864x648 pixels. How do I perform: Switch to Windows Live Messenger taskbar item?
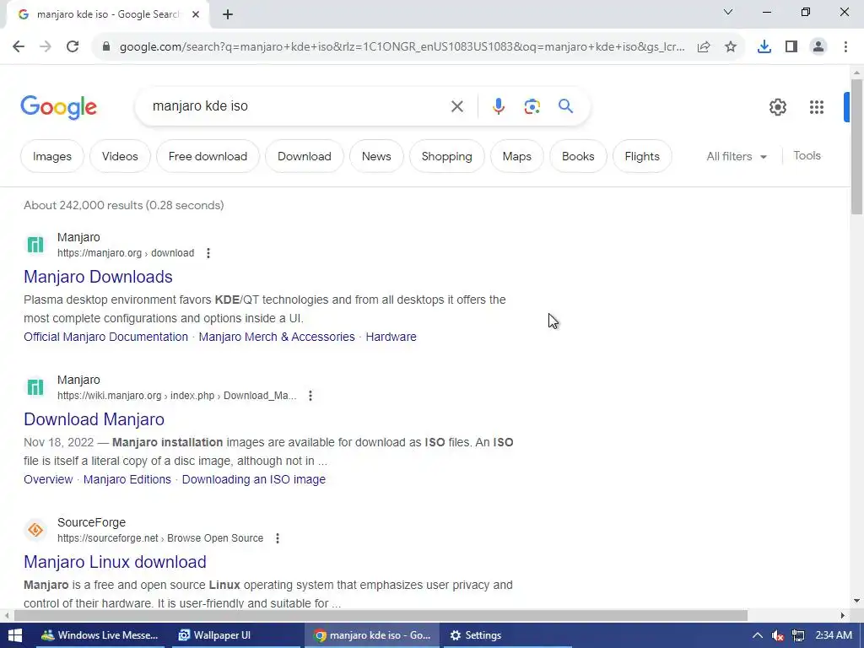click(100, 635)
